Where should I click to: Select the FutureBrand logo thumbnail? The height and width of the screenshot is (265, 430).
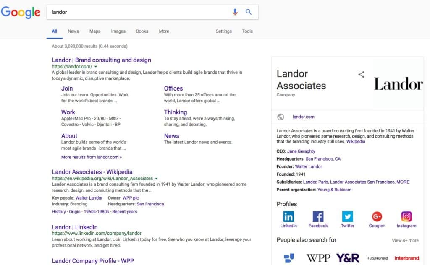coord(378,258)
